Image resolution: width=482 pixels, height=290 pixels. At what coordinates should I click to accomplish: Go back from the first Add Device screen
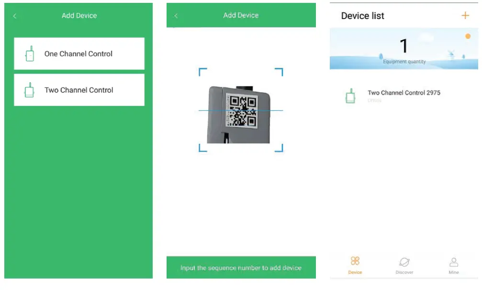(15, 16)
